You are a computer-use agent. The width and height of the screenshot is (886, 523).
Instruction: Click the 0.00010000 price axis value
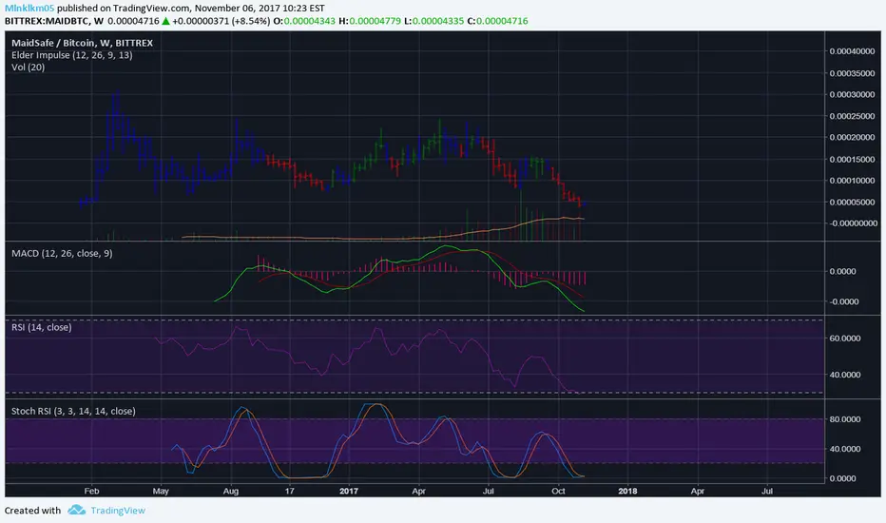point(852,181)
